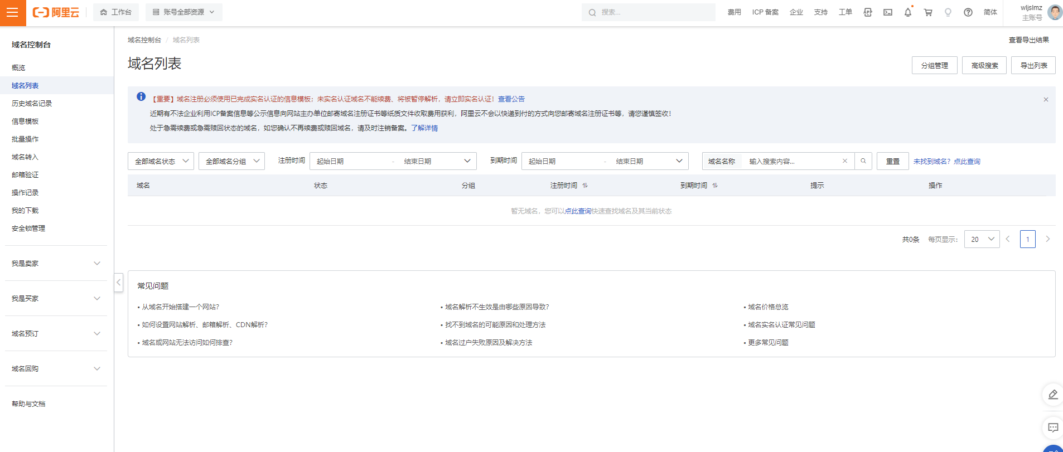Screen dimensions: 1063x452
Task: Close the important notice banner
Action: (x=1046, y=99)
